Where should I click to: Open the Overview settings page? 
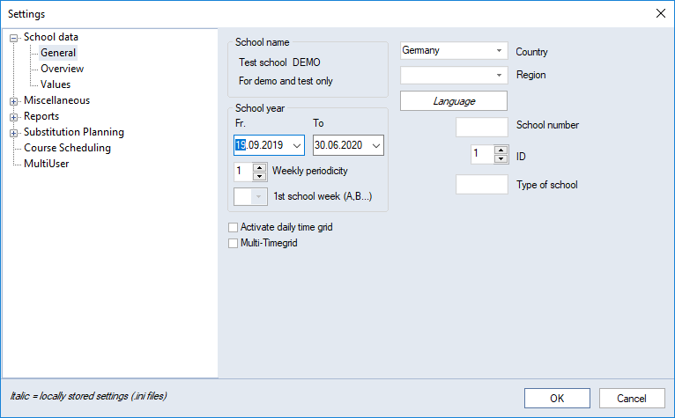[x=62, y=69]
